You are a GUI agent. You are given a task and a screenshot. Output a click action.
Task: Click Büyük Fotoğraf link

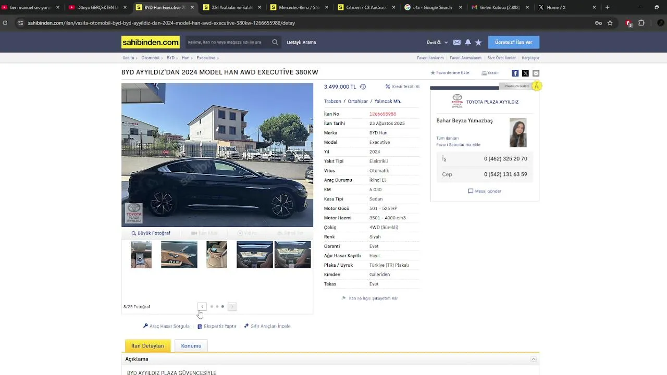(151, 233)
